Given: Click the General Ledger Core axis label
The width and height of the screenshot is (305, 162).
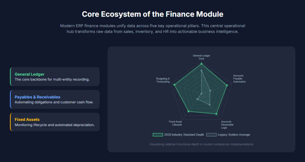Looking at the screenshot, I should pyautogui.click(x=202, y=57).
